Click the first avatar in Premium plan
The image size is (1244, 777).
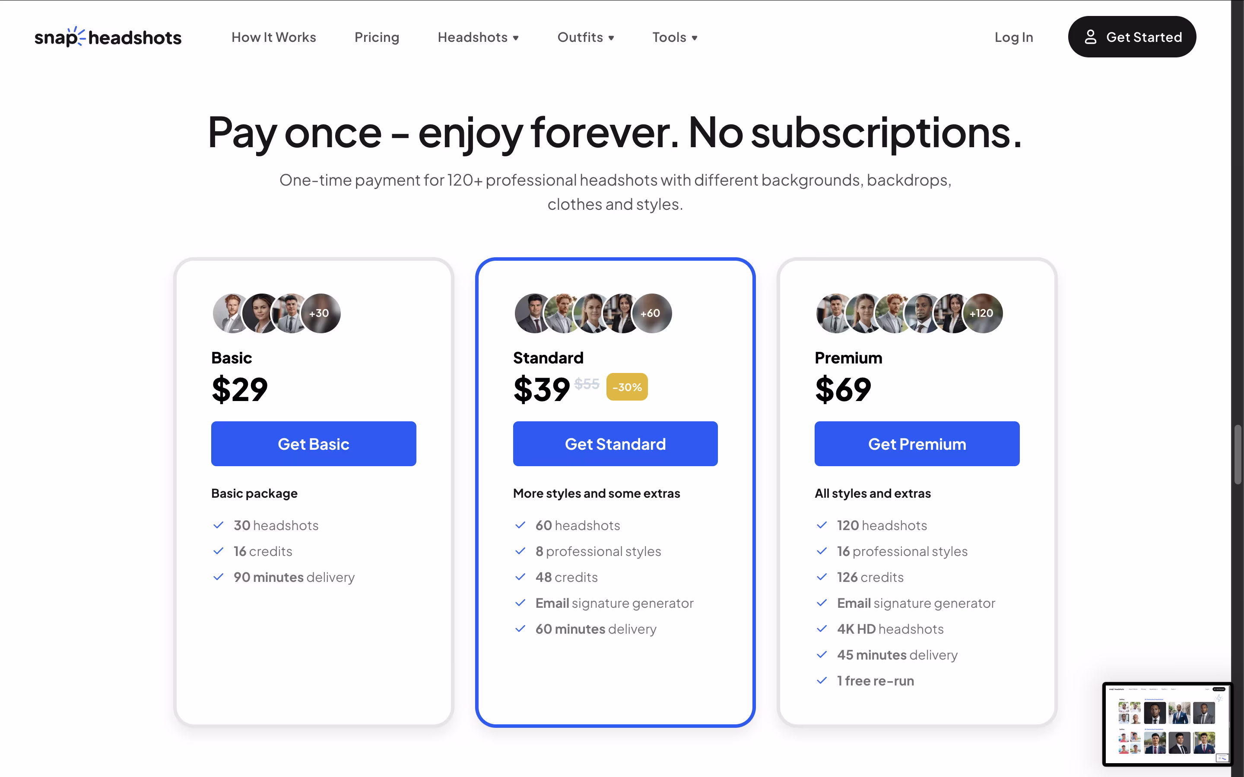point(835,313)
